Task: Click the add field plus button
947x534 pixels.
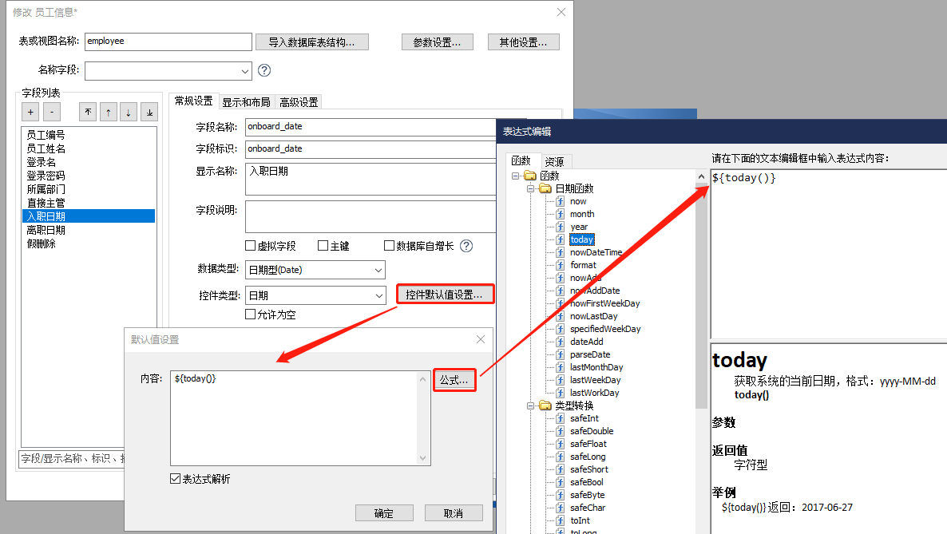Action: pos(30,113)
